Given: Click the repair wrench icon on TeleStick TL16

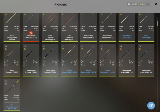Looking at the screenshot, I should click(x=31, y=33).
